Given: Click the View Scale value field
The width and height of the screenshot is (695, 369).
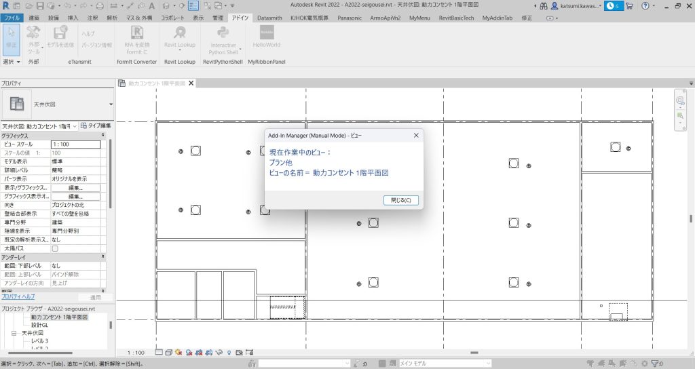Looking at the screenshot, I should pyautogui.click(x=75, y=144).
